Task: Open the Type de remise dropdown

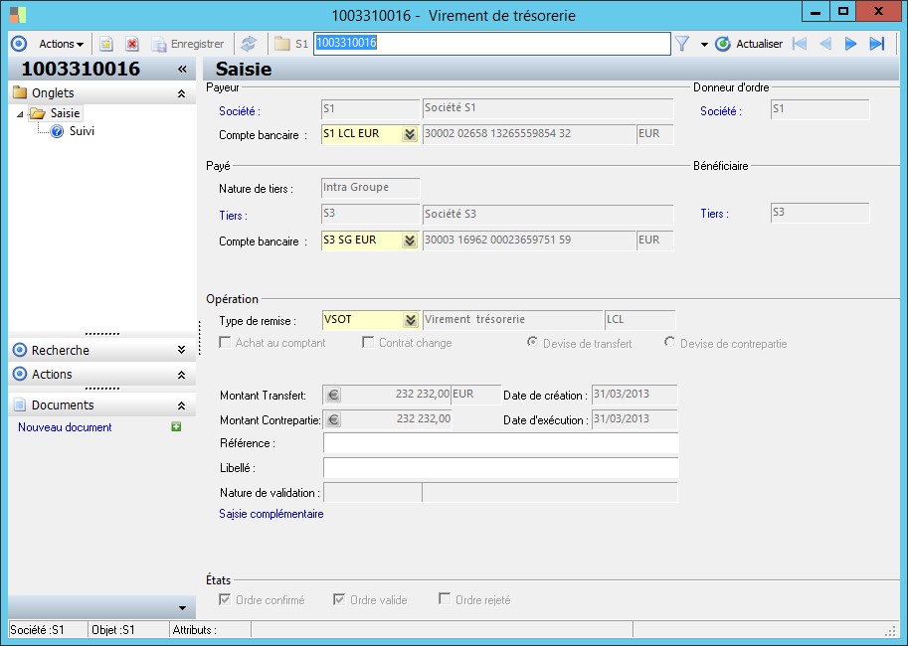Action: click(x=409, y=320)
